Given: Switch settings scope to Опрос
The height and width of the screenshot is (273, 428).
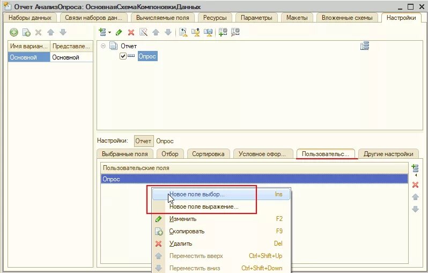Looking at the screenshot, I should (165, 141).
